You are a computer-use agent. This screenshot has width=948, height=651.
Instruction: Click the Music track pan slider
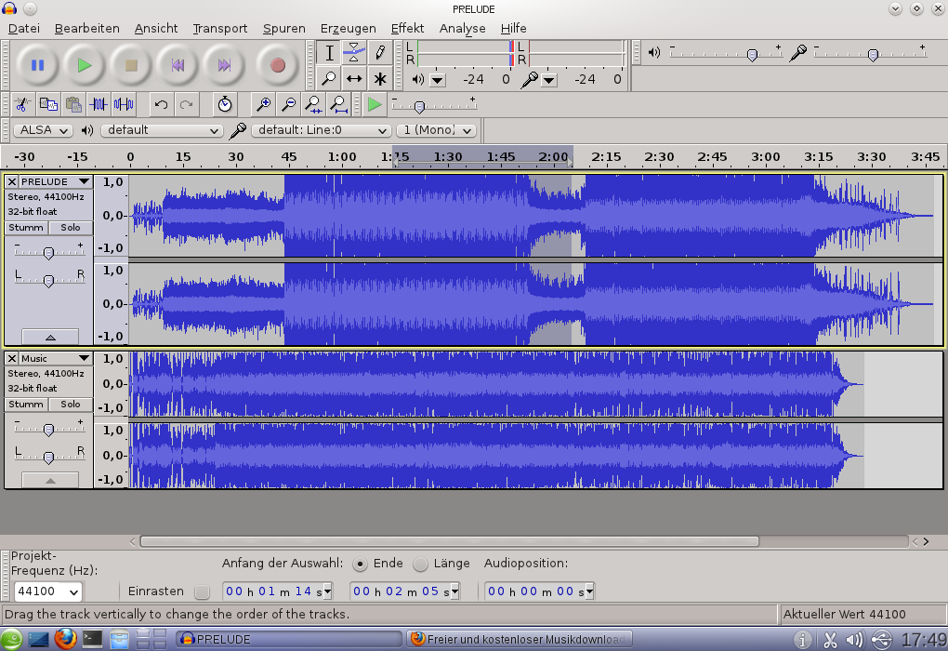coord(49,456)
